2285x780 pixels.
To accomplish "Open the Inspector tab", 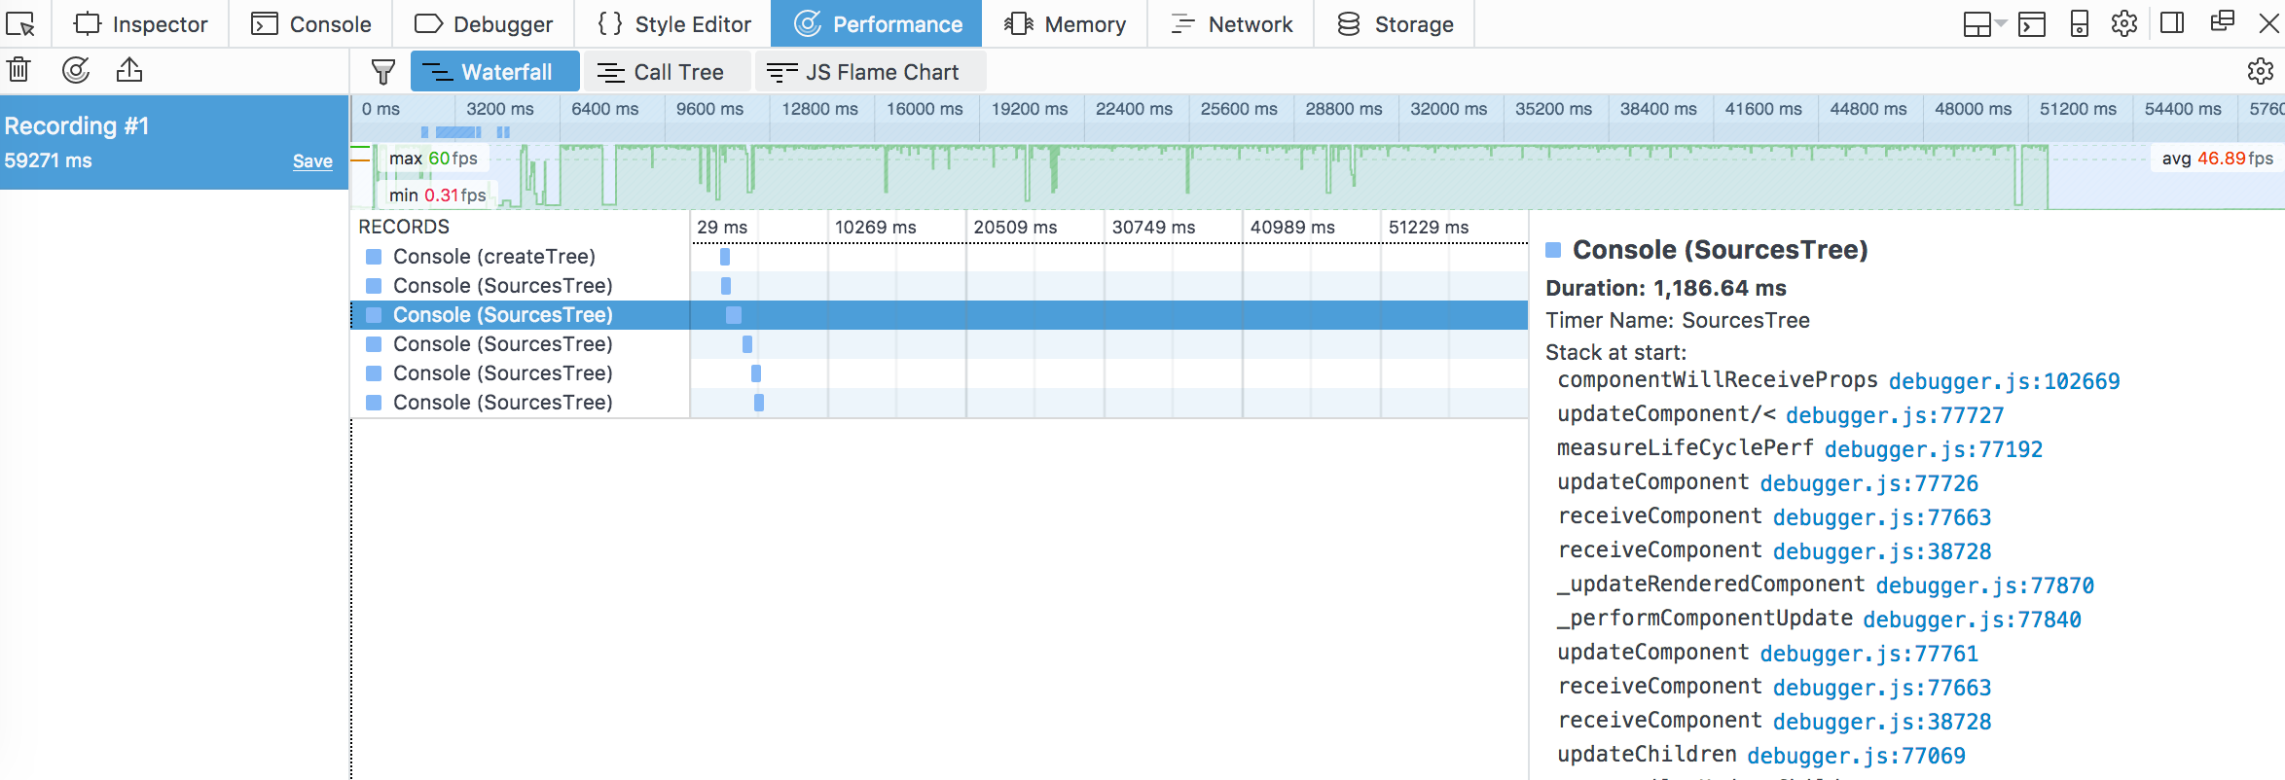I will pos(140,23).
